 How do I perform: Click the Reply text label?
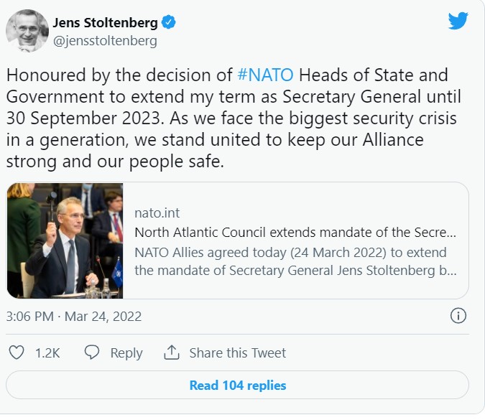tap(126, 353)
